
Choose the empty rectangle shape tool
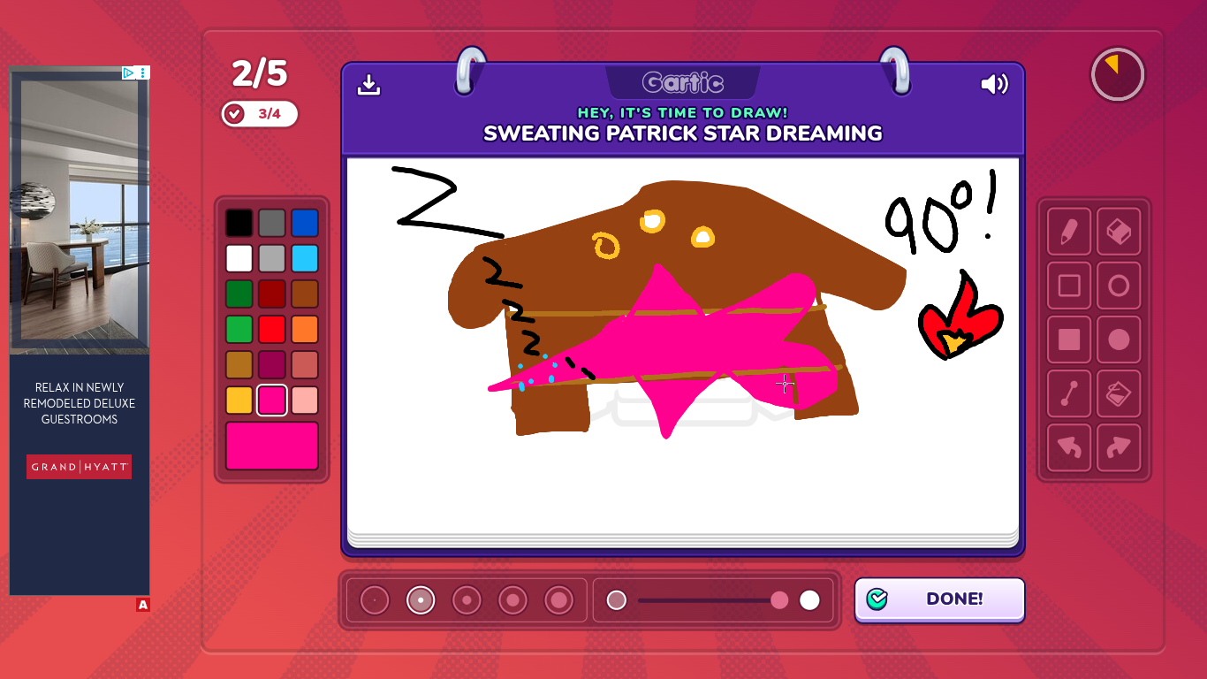(1069, 286)
